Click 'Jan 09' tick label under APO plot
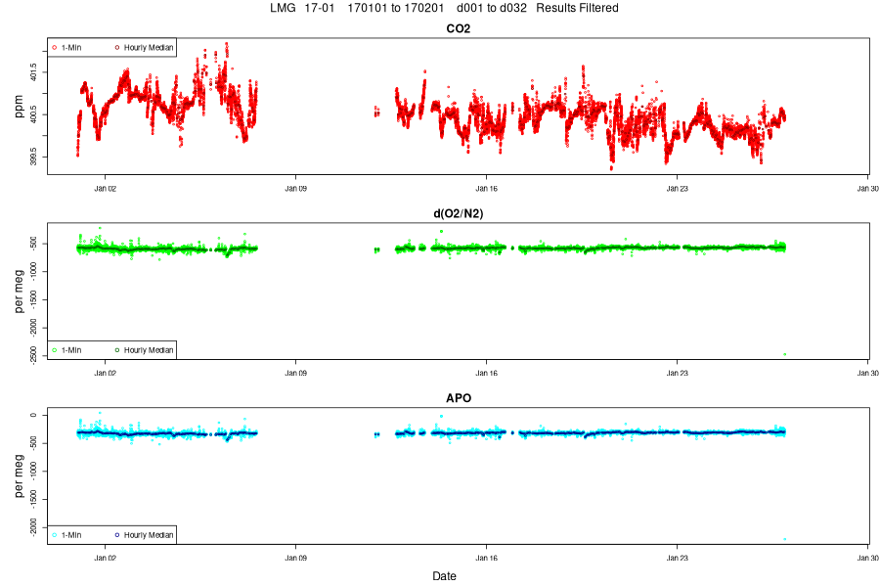This screenshot has width=880, height=587. [x=295, y=558]
